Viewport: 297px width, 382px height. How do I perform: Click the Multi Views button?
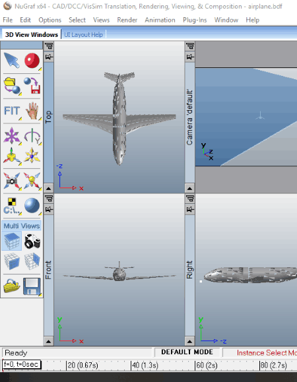[x=21, y=226]
